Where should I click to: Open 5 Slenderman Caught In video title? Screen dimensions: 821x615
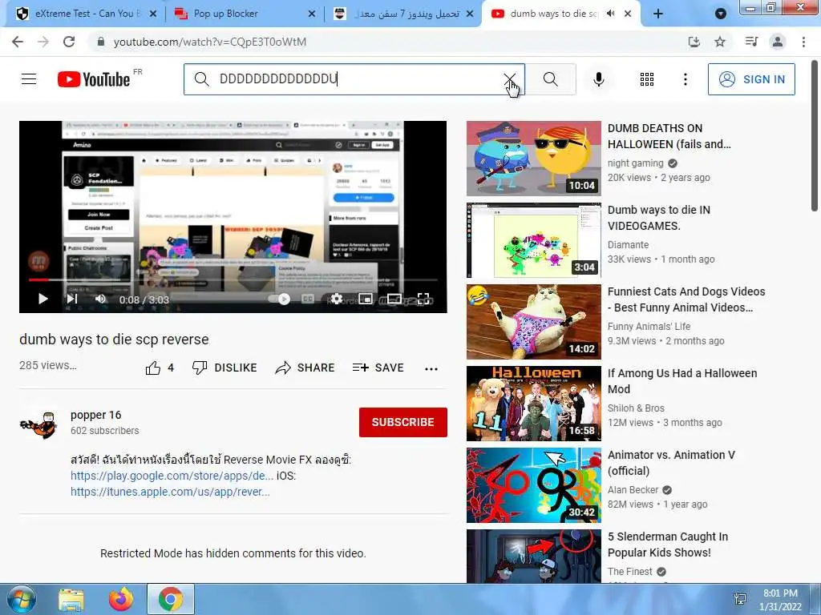coord(668,544)
